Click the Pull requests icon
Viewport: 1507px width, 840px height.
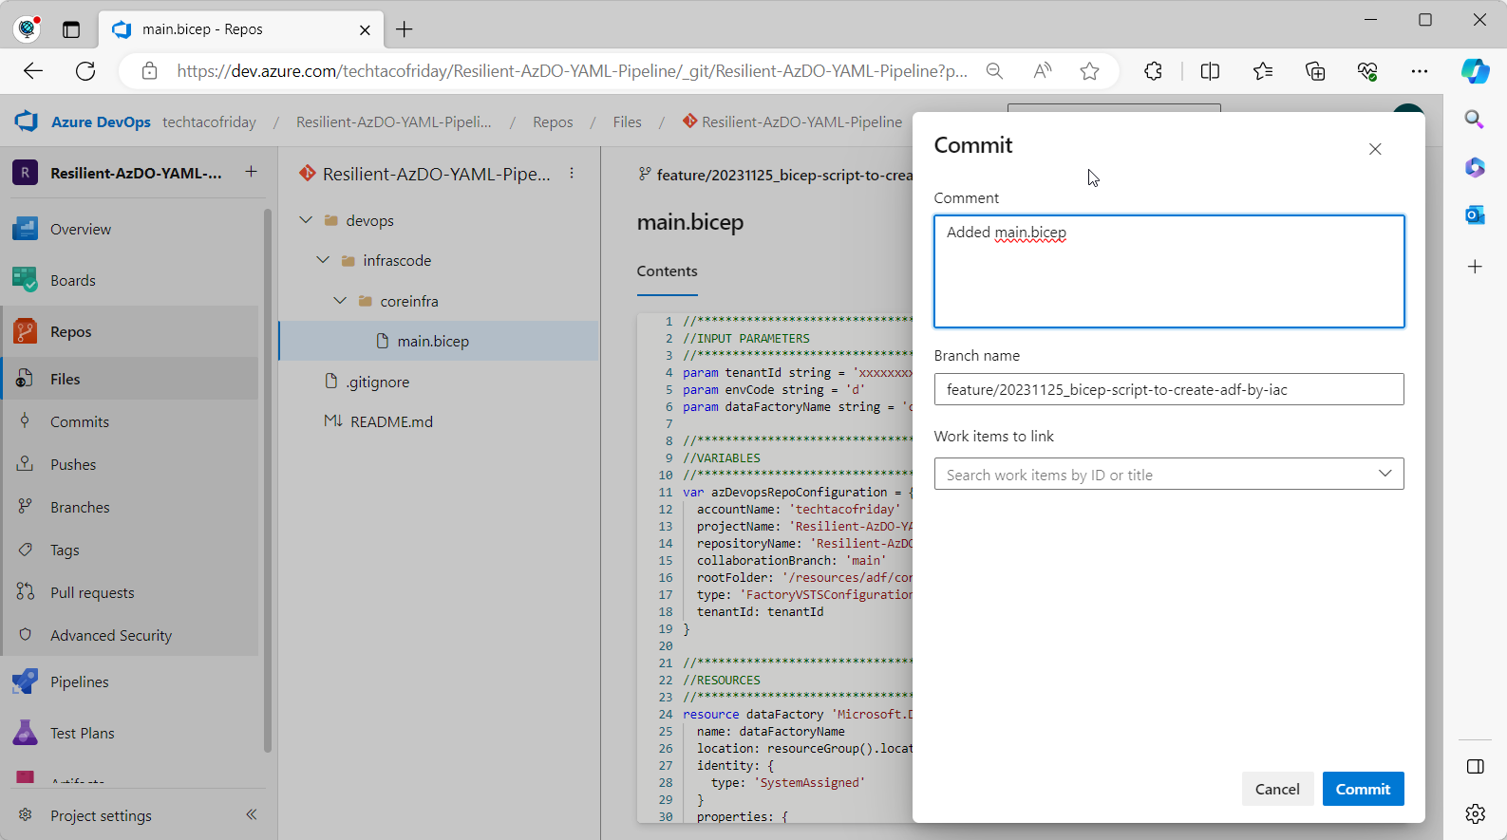26,592
